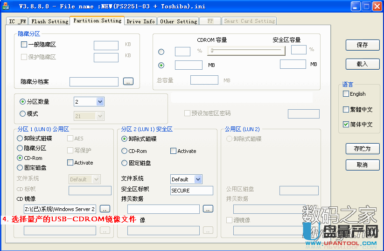Switch to the IC _FW tab
Screen dimensions: 384x251
[17, 21]
